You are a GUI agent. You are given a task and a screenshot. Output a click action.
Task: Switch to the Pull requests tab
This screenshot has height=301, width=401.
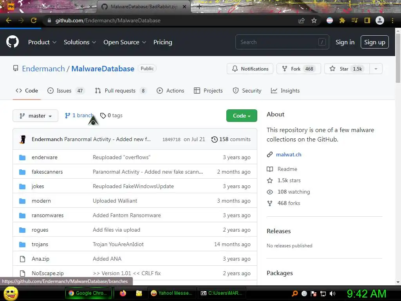click(x=121, y=91)
